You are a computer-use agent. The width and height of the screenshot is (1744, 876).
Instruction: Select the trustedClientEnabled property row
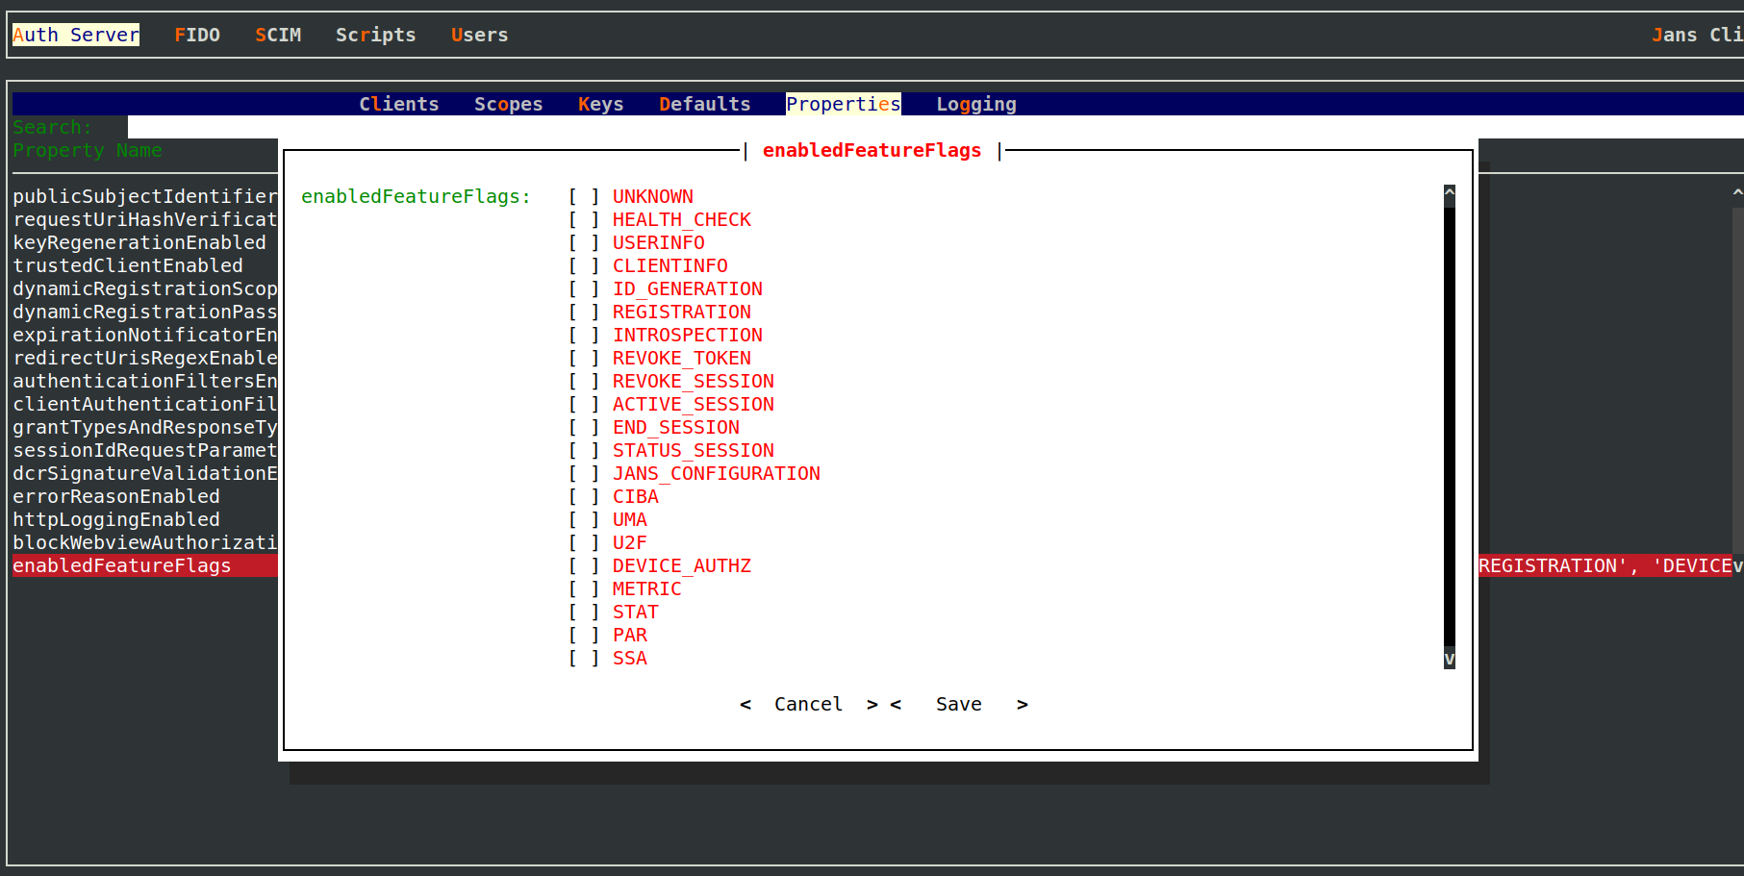pyautogui.click(x=128, y=266)
